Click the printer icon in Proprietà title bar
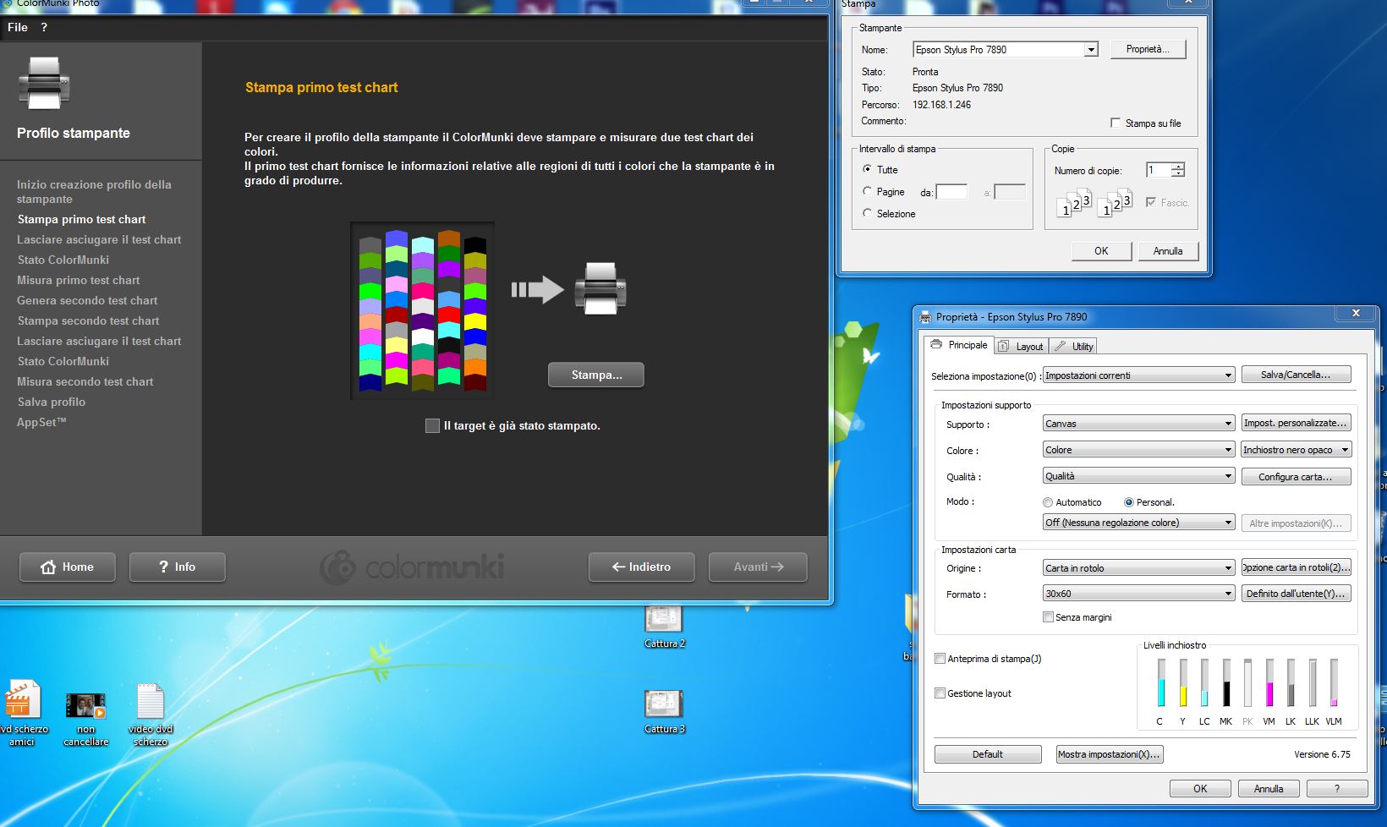Image resolution: width=1387 pixels, height=827 pixels. pyautogui.click(x=925, y=317)
